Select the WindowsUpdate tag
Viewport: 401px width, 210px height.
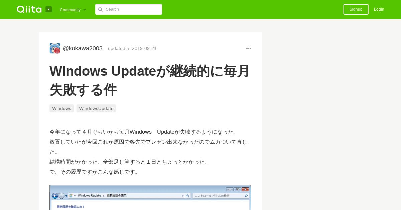pos(96,108)
